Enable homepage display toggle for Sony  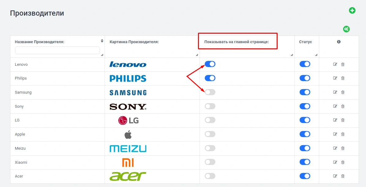click(x=210, y=106)
